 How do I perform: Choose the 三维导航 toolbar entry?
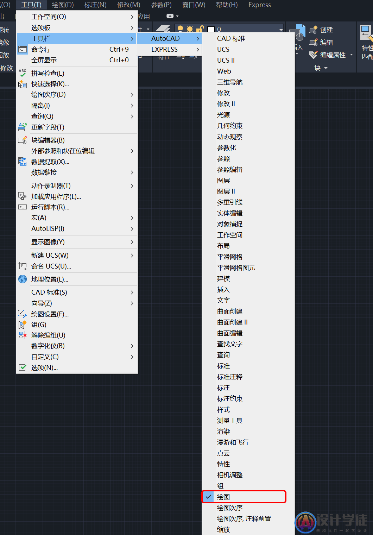tap(248, 82)
